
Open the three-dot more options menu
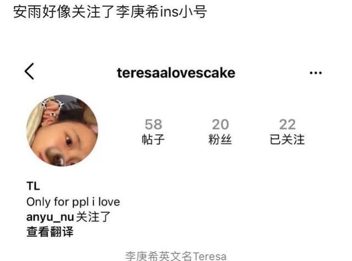pos(316,73)
